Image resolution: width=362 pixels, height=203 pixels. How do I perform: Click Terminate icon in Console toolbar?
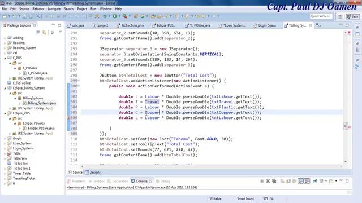pos(262,181)
